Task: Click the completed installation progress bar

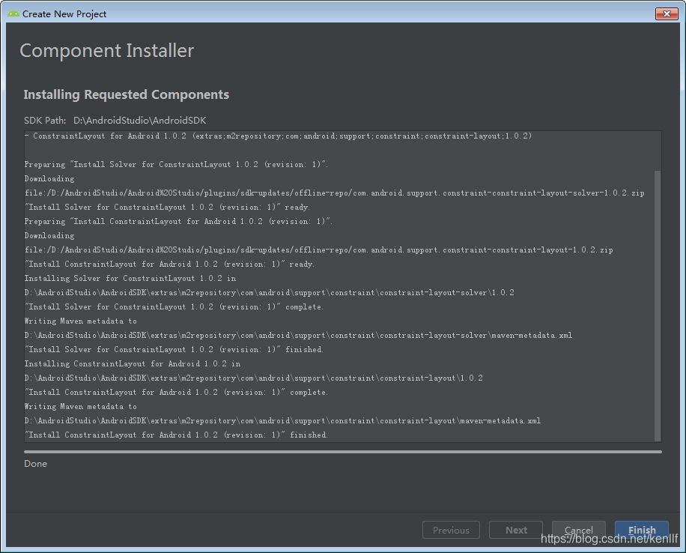Action: [342, 451]
